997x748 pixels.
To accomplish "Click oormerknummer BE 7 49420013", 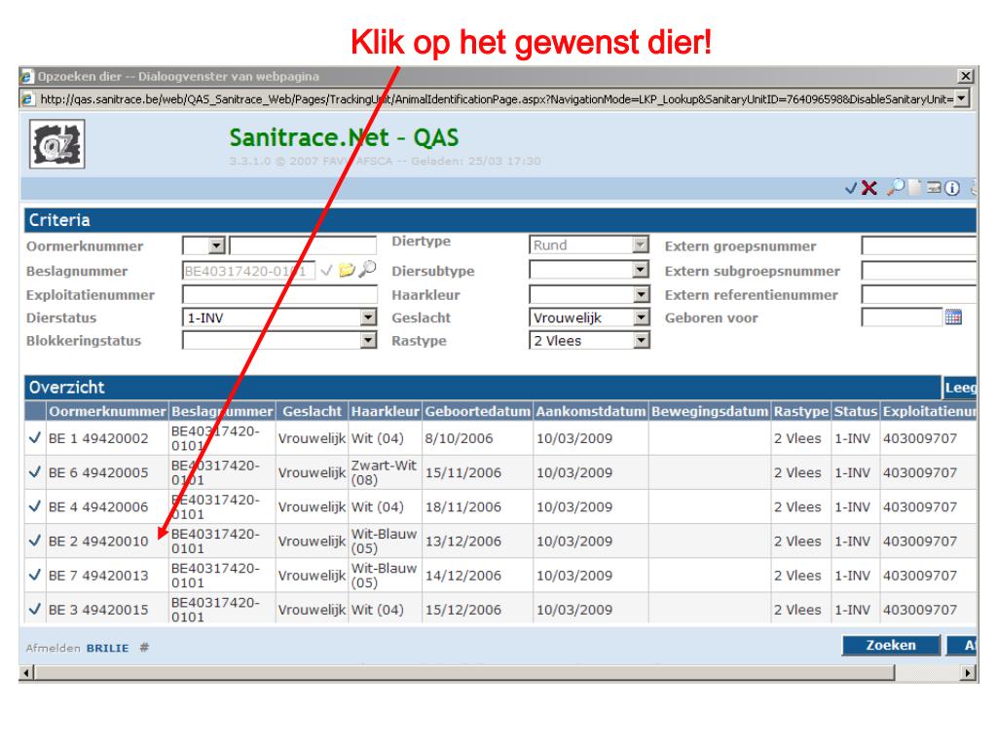I will point(98,576).
